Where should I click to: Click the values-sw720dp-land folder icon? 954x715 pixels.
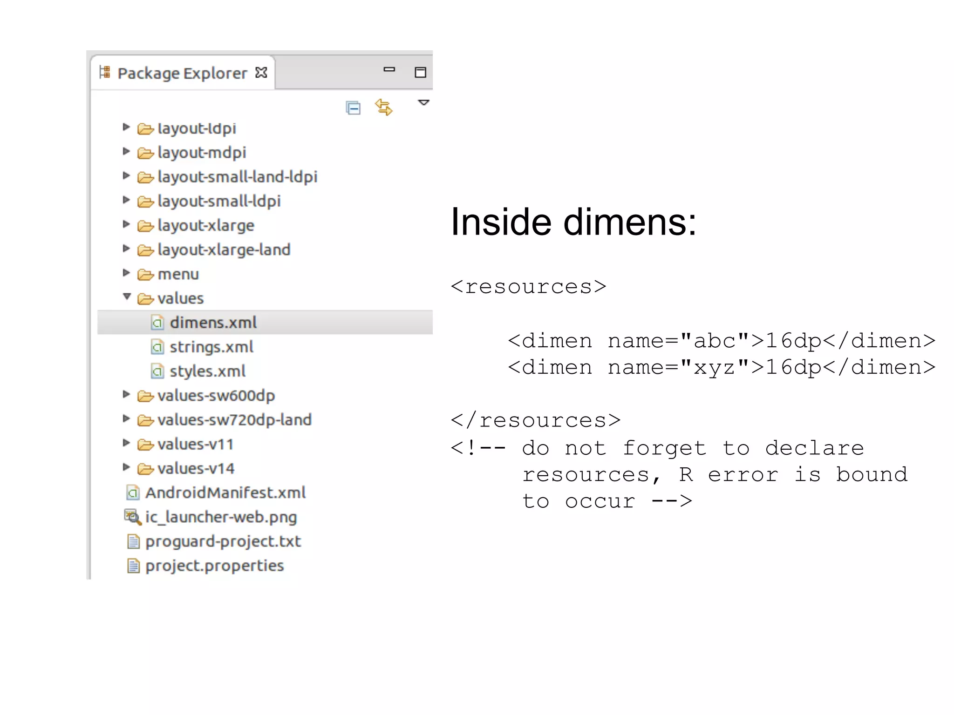[145, 420]
